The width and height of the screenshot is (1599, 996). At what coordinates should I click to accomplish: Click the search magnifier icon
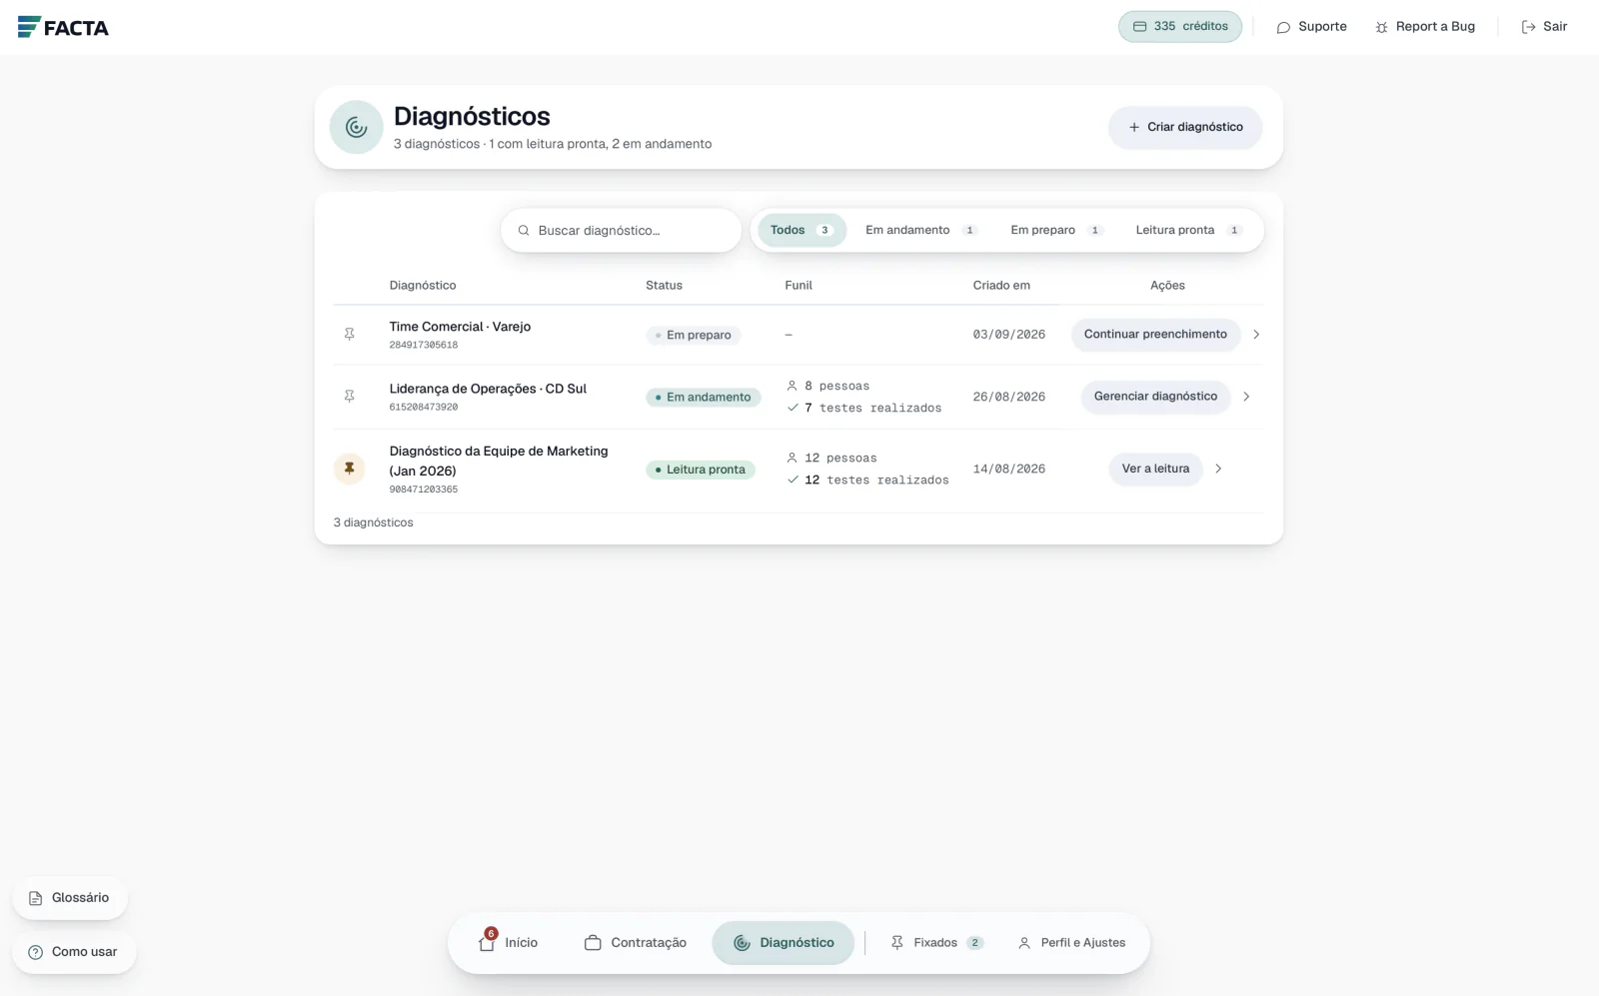(x=523, y=231)
